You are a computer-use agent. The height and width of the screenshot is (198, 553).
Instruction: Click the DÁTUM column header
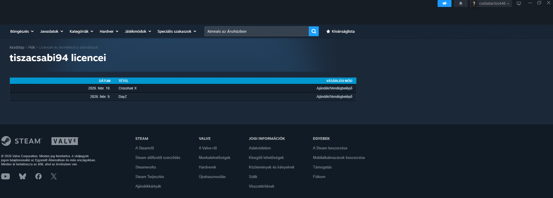pyautogui.click(x=105, y=81)
